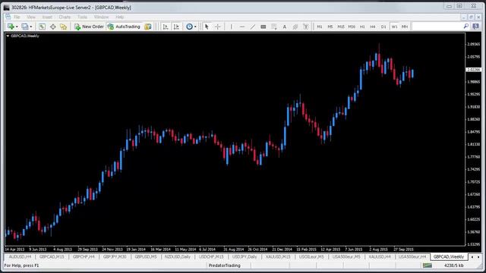Open the Window menu
The height and width of the screenshot is (273, 486).
click(x=101, y=17)
